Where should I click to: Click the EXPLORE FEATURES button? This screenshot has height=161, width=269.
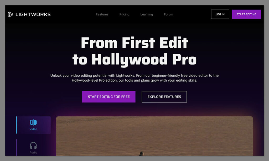(x=164, y=97)
